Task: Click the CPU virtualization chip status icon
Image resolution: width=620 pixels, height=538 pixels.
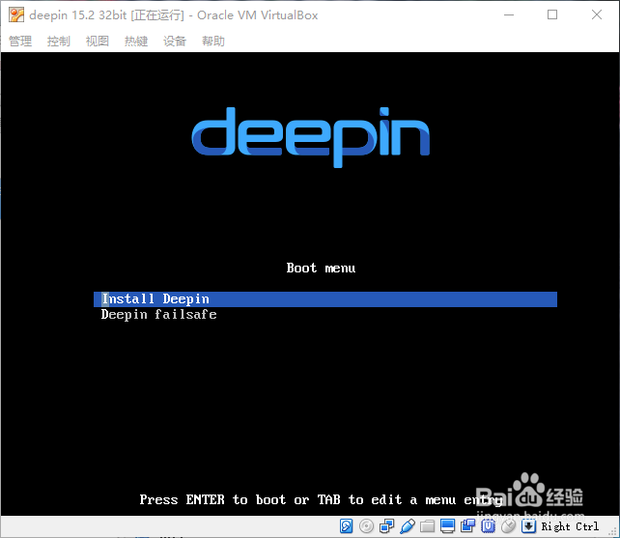Action: [x=489, y=526]
